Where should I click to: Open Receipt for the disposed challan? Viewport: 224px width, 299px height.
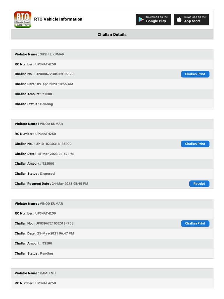coord(199,184)
